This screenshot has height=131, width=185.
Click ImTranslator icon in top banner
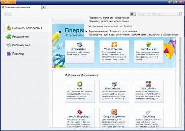(x=80, y=45)
